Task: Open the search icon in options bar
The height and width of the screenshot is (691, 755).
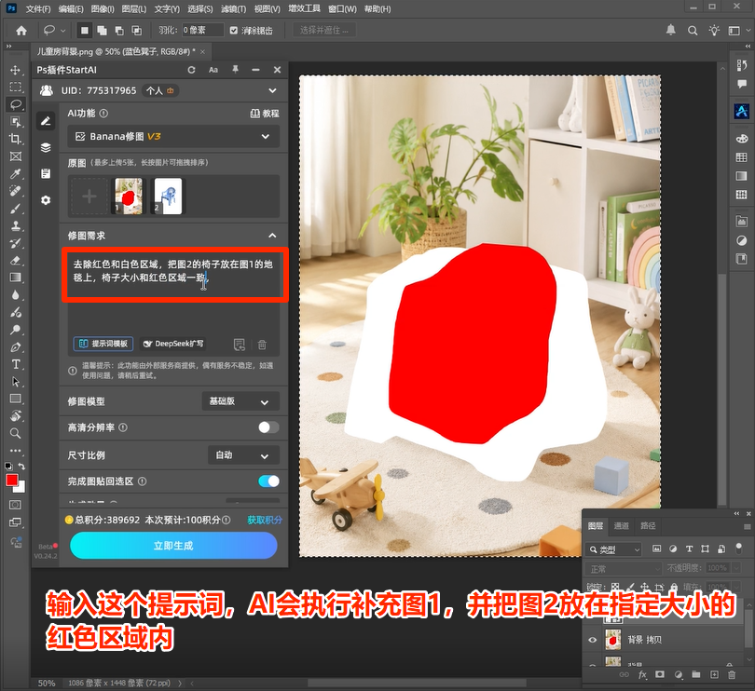Action: pyautogui.click(x=693, y=31)
